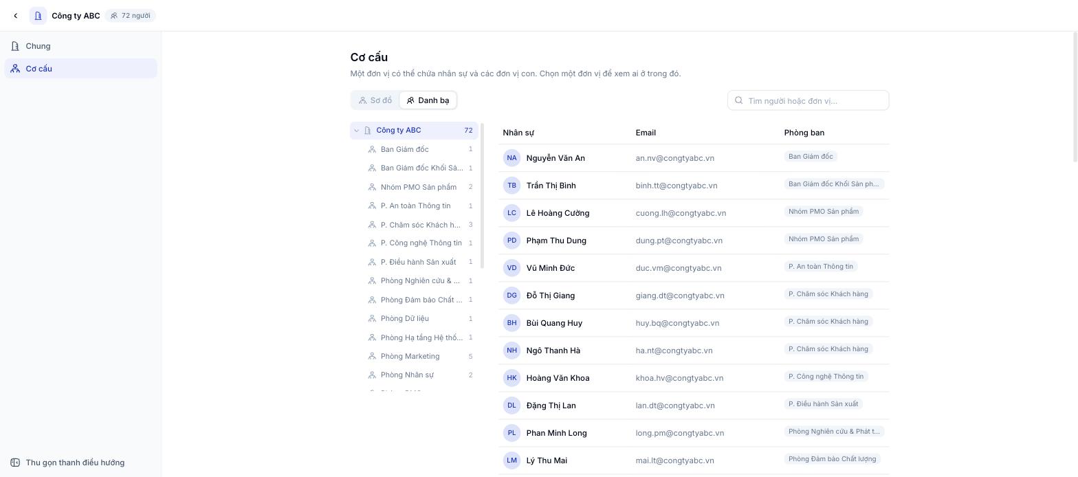Image resolution: width=1078 pixels, height=477 pixels.
Task: Focus the Tìm người hoặc đơn vị search field
Action: tap(808, 100)
